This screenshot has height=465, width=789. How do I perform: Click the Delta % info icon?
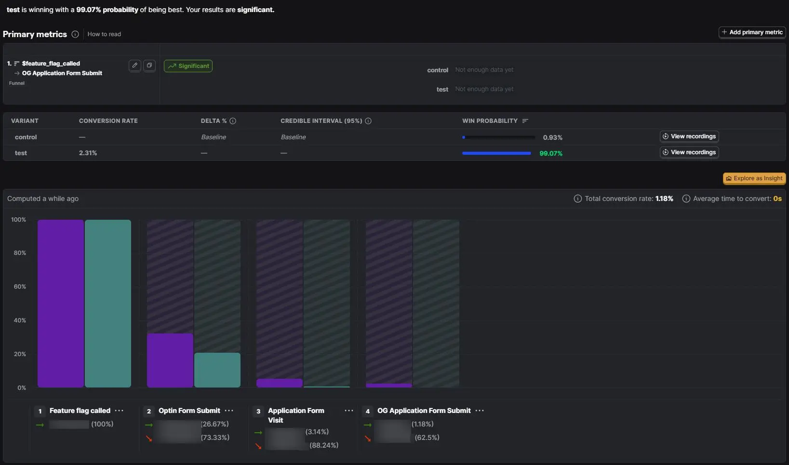click(x=233, y=121)
